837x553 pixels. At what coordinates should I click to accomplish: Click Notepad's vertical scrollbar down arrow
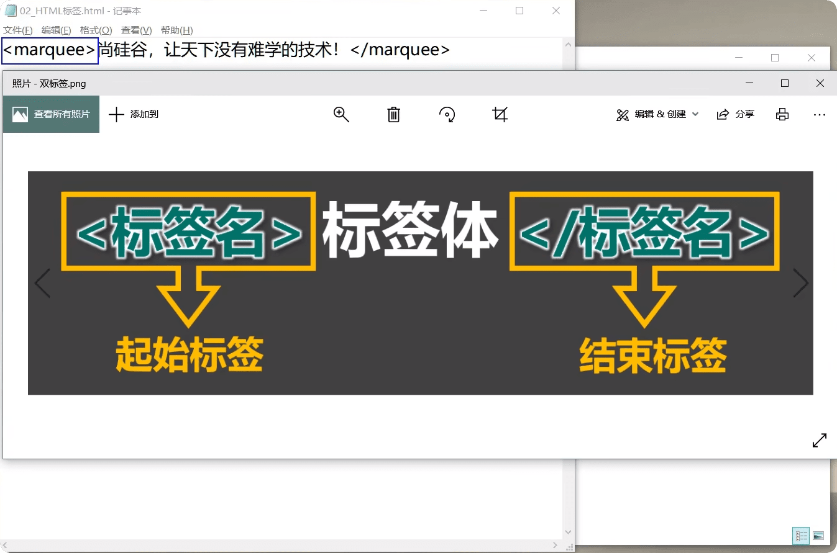point(568,533)
